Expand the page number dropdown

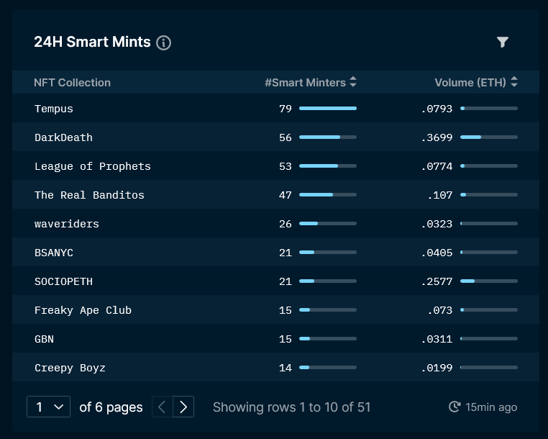(49, 407)
